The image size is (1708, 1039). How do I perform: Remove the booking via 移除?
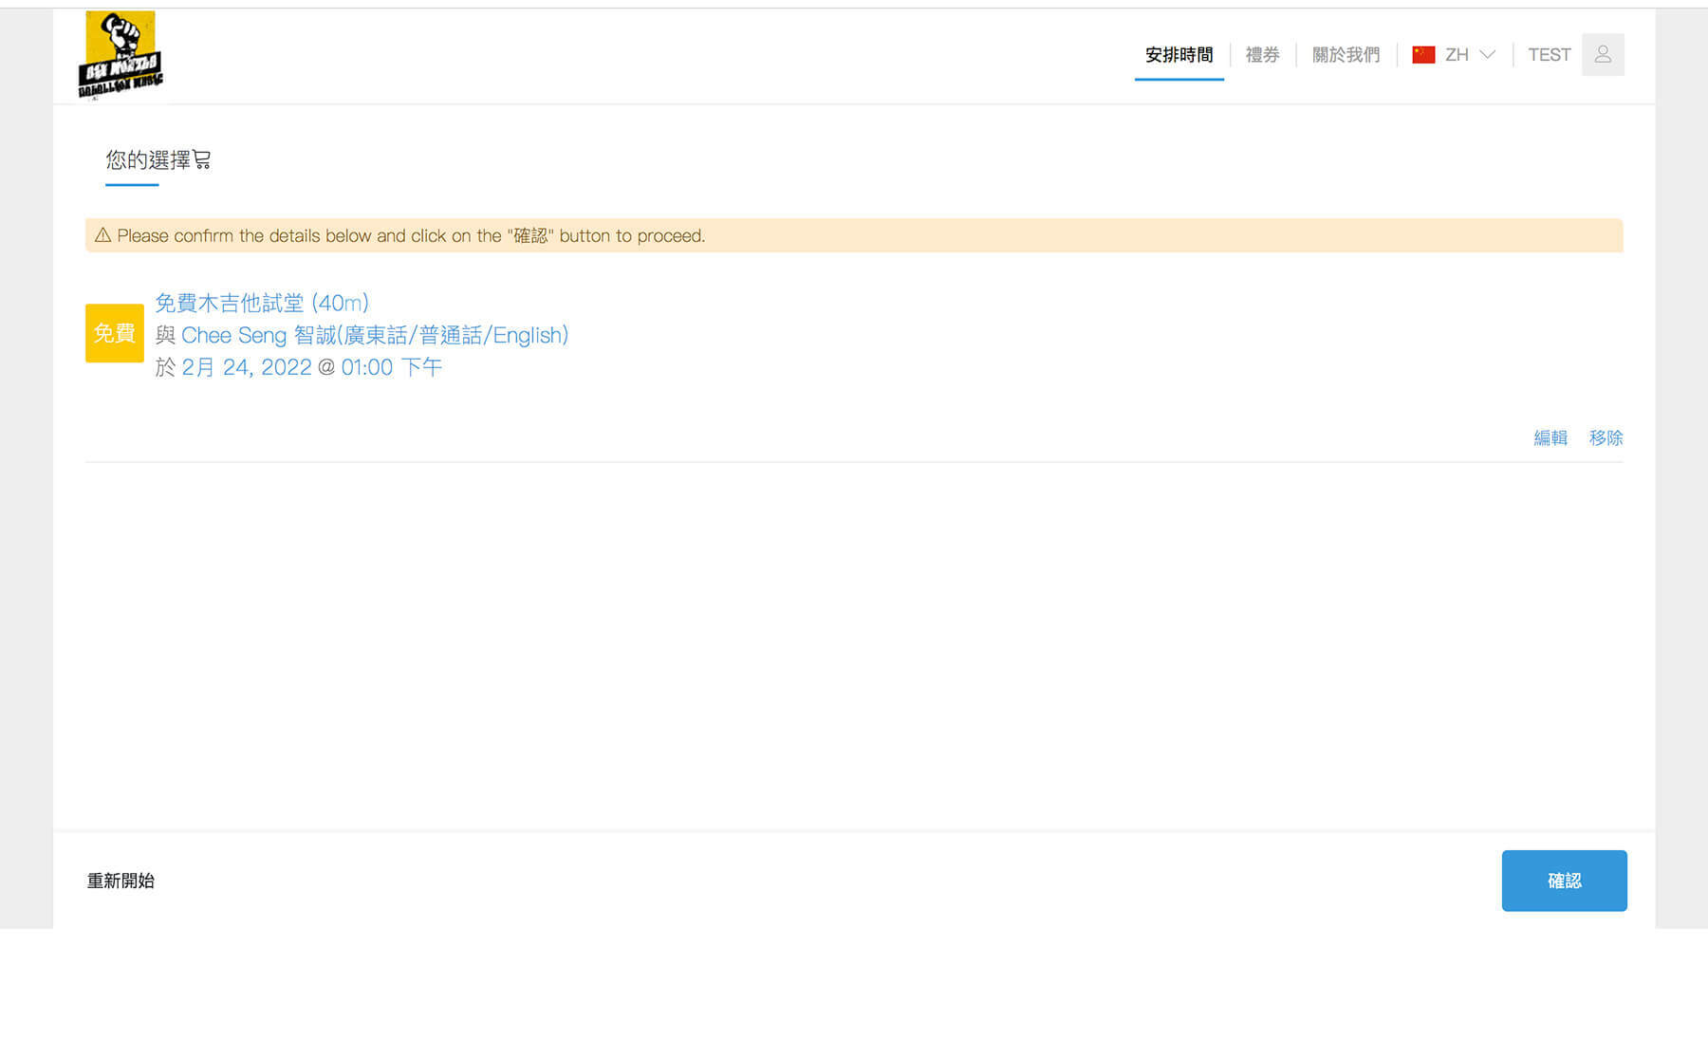pyautogui.click(x=1606, y=437)
